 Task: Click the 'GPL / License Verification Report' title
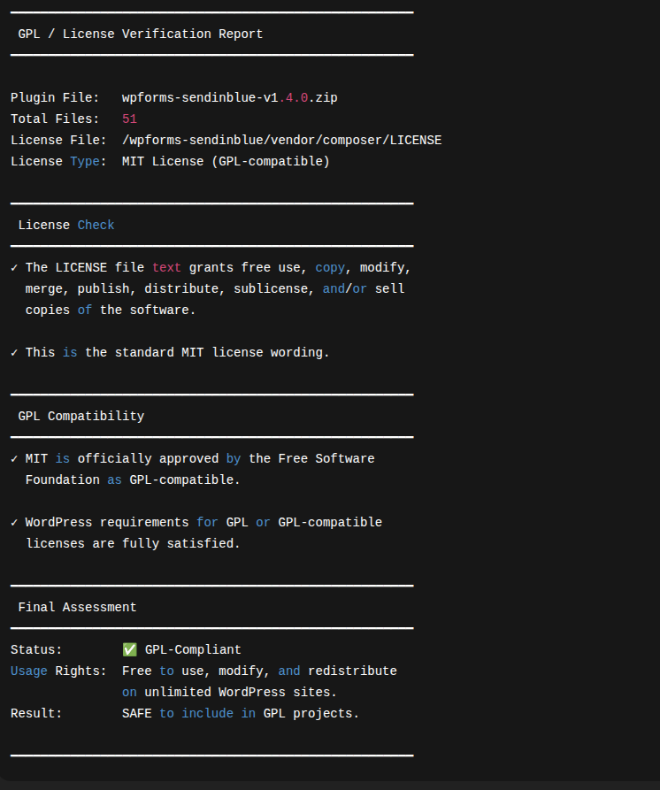tap(140, 34)
